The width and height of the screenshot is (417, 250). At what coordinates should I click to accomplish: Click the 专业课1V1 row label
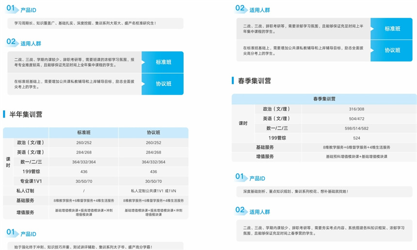pos(31,181)
